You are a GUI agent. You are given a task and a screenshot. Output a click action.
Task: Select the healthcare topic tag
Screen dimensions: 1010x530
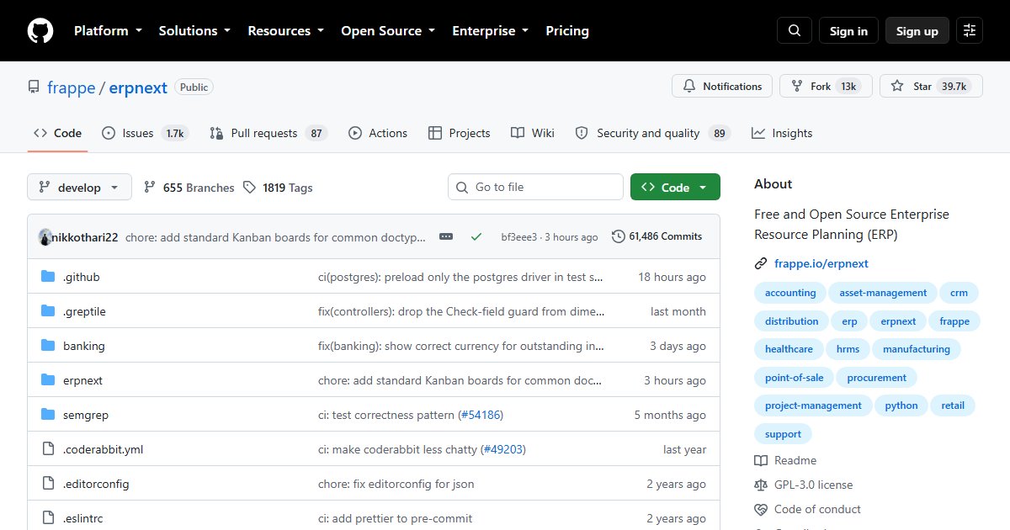click(789, 349)
